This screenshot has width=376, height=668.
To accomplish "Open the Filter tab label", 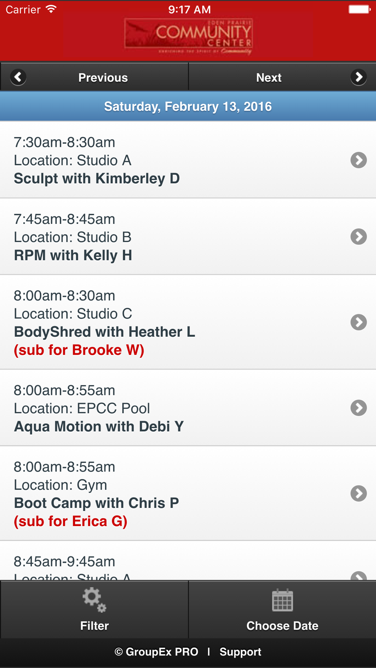I will pyautogui.click(x=94, y=626).
